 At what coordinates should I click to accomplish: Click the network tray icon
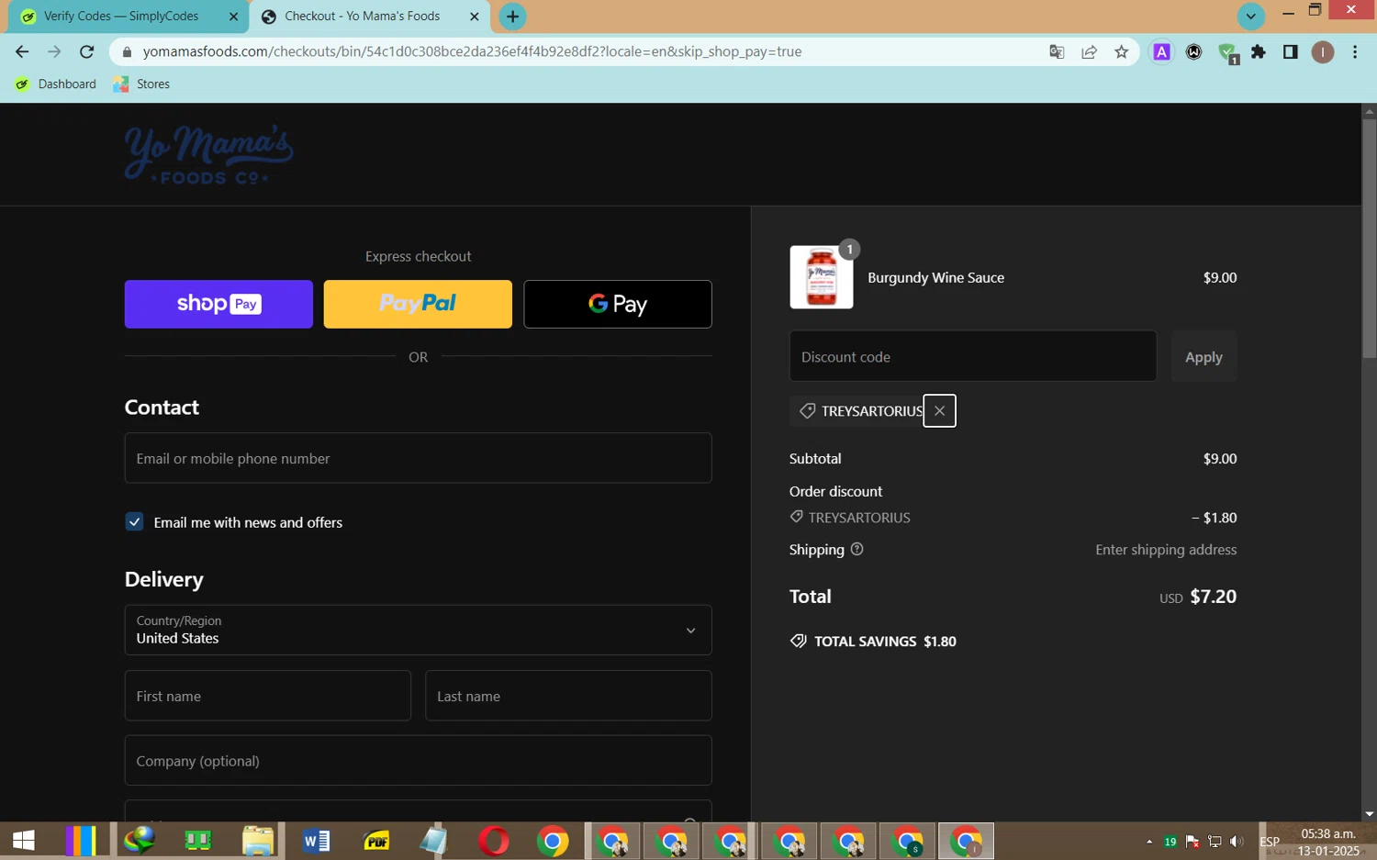1215,841
